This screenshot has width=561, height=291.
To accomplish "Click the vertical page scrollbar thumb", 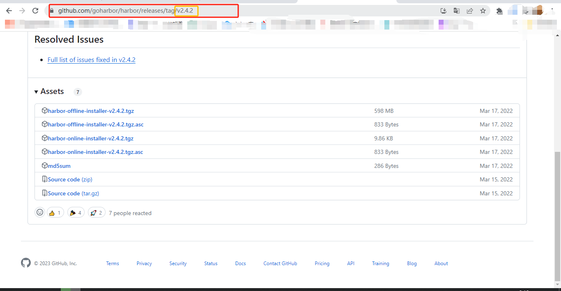I will coord(557,217).
